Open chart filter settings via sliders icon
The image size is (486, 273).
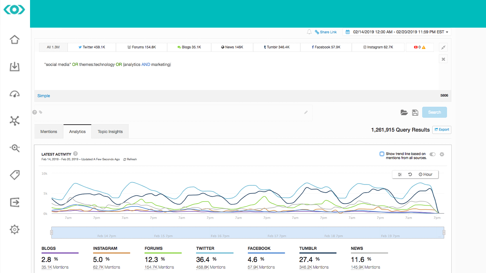tap(400, 174)
